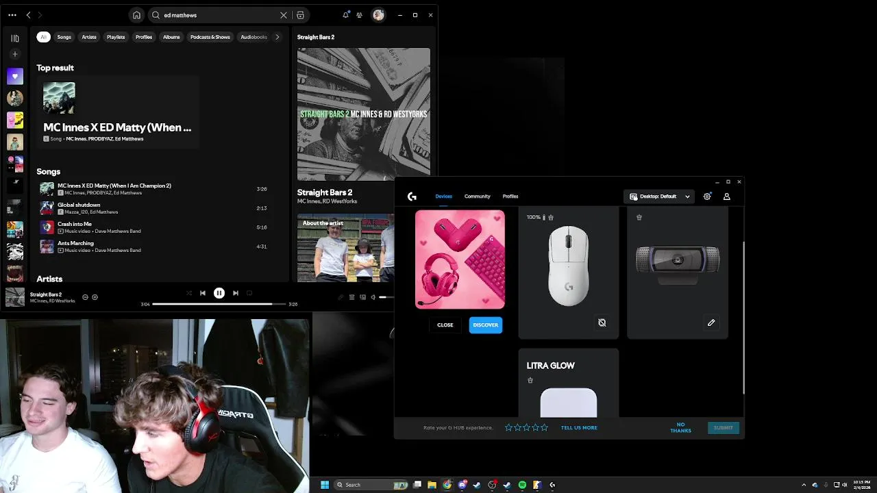This screenshot has height=493, width=877.
Task: Open the G HUB Profiles tab
Action: tap(510, 197)
